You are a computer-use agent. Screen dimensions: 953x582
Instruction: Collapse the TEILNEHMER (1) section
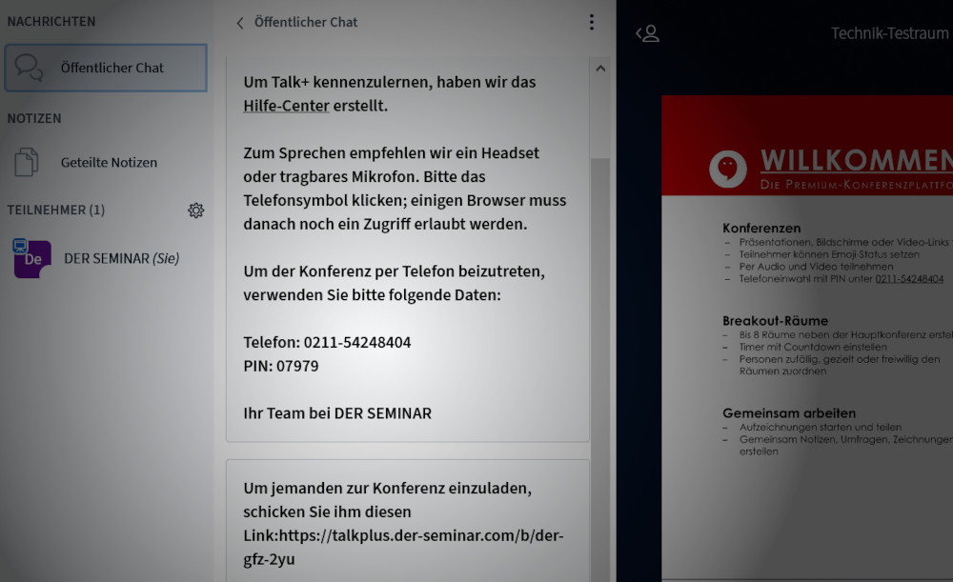(57, 211)
